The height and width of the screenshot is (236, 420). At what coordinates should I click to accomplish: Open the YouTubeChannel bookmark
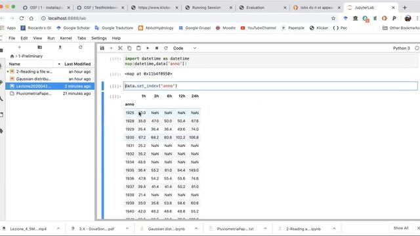259,28
